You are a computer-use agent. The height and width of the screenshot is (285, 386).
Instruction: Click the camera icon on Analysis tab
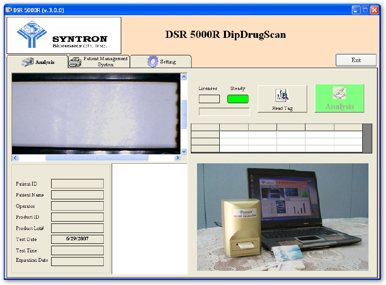27,62
